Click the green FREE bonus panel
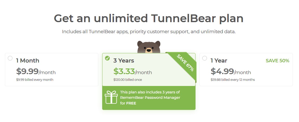 149,98
